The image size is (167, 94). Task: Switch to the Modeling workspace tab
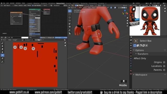click(x=36, y=3)
